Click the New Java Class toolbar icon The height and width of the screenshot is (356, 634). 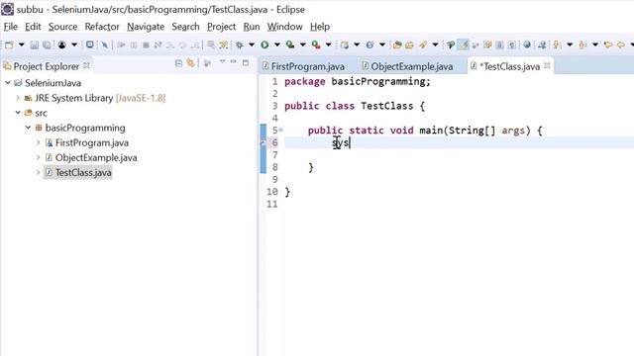tap(370, 44)
